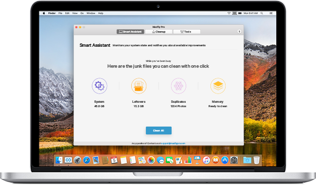Open System Preferences in the Dock

pos(234,160)
